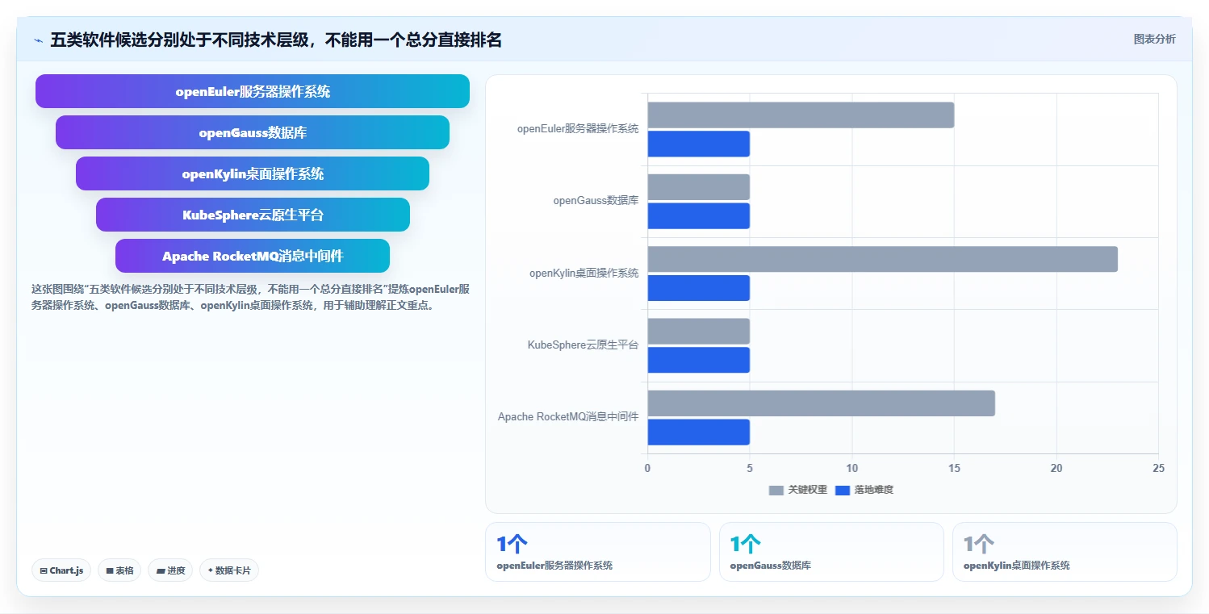Click openKylin gray 关键权重 bar
1209x614 pixels.
[882, 259]
